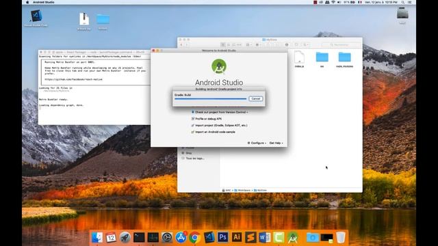The image size is (438, 246).
Task: Open Google Chrome from the Dock
Action: point(194,237)
